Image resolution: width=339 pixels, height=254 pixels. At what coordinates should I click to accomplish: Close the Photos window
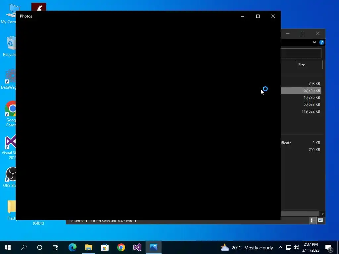click(x=273, y=16)
